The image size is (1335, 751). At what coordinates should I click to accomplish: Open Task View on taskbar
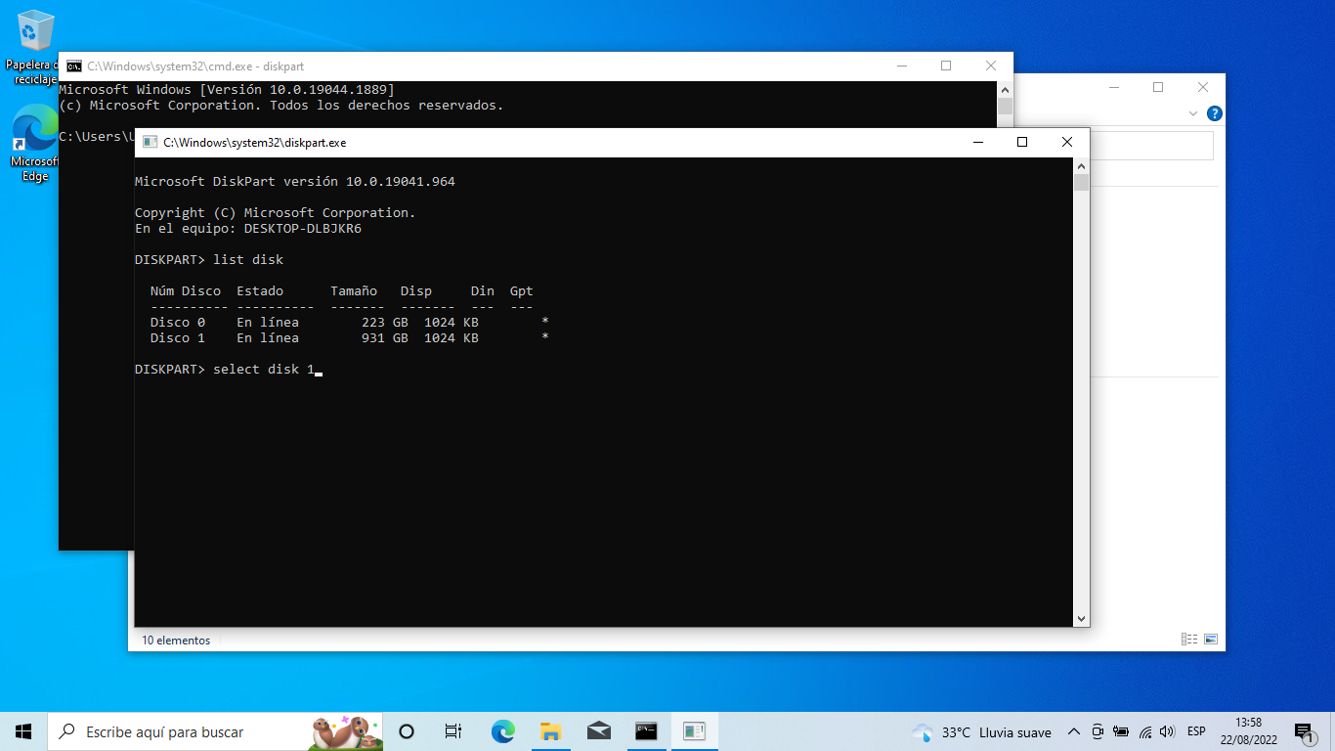click(x=453, y=731)
